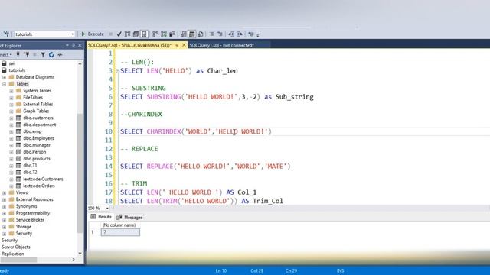Select the Service Broker folder
The width and height of the screenshot is (490, 275).
(x=30, y=220)
